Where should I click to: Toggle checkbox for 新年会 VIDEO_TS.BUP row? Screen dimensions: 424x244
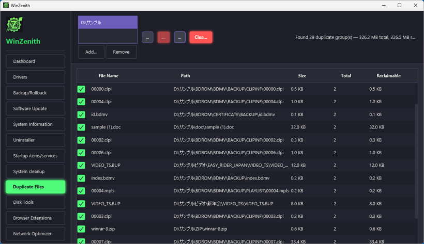pyautogui.click(x=81, y=204)
